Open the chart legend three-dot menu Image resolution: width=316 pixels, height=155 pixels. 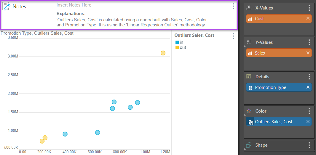(x=233, y=36)
